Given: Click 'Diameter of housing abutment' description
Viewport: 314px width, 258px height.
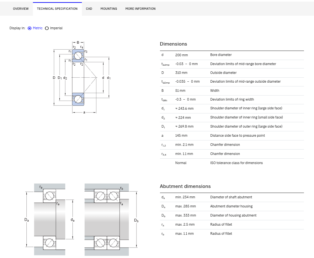Looking at the screenshot, I should (233, 216).
